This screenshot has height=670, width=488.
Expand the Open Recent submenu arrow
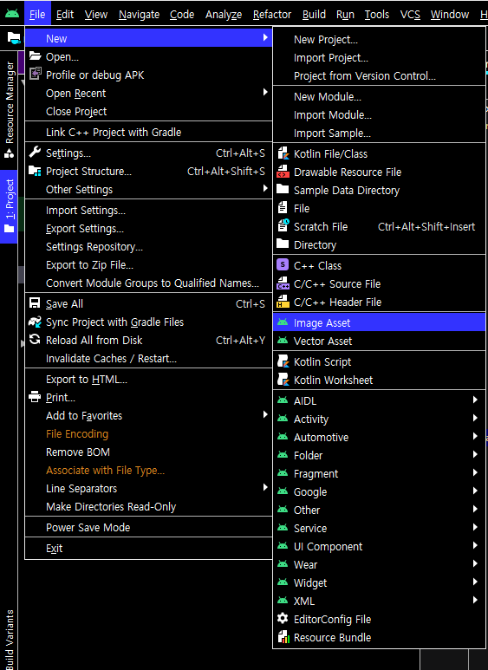click(x=265, y=92)
